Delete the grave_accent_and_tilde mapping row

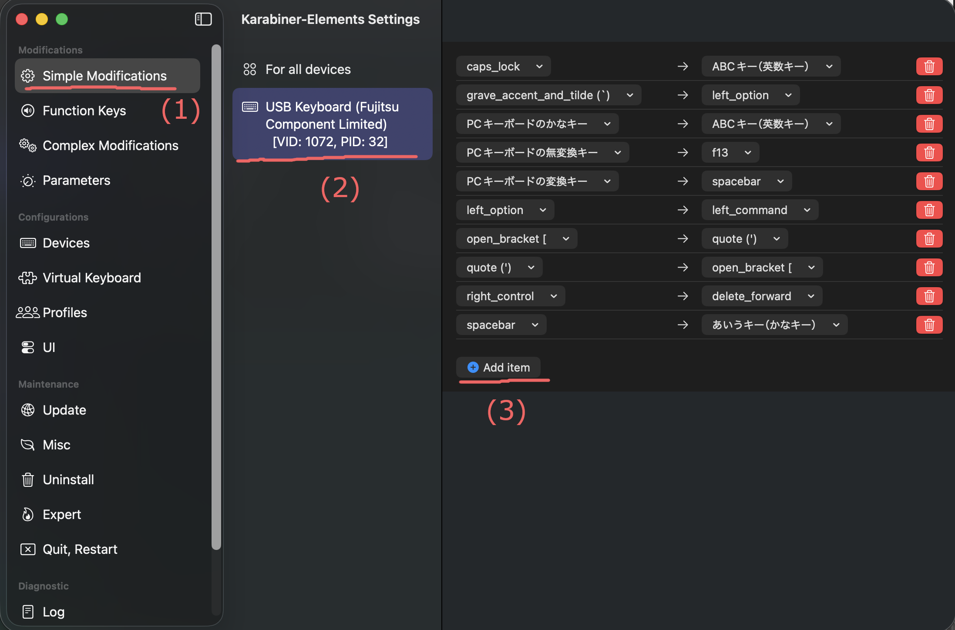(929, 95)
